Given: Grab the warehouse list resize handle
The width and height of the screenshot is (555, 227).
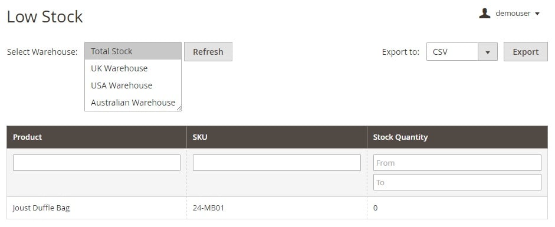Looking at the screenshot, I should [179, 108].
